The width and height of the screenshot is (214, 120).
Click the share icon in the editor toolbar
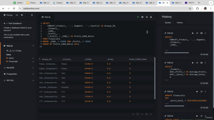tap(146, 17)
